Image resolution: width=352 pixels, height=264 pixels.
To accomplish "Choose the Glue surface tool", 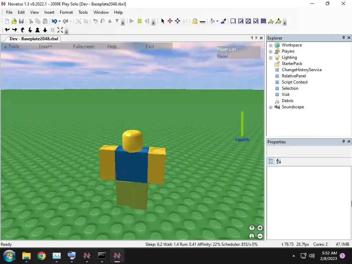I will (x=241, y=21).
